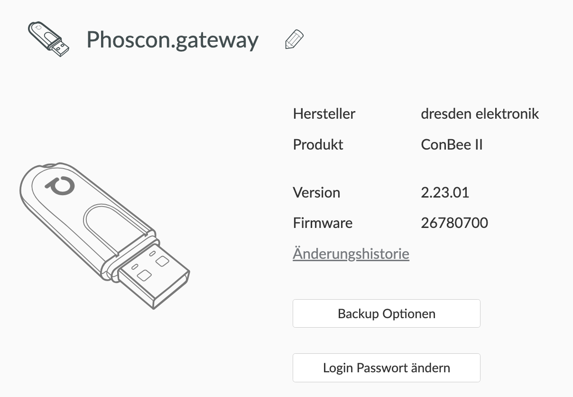Select the dresden elektronik manufacturer value
Viewport: 573px width, 397px height.
tap(480, 114)
